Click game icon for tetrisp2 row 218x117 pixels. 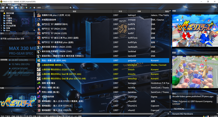(39, 15)
